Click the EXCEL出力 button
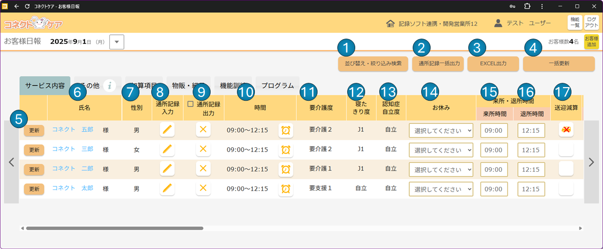The image size is (603, 249). pos(493,63)
